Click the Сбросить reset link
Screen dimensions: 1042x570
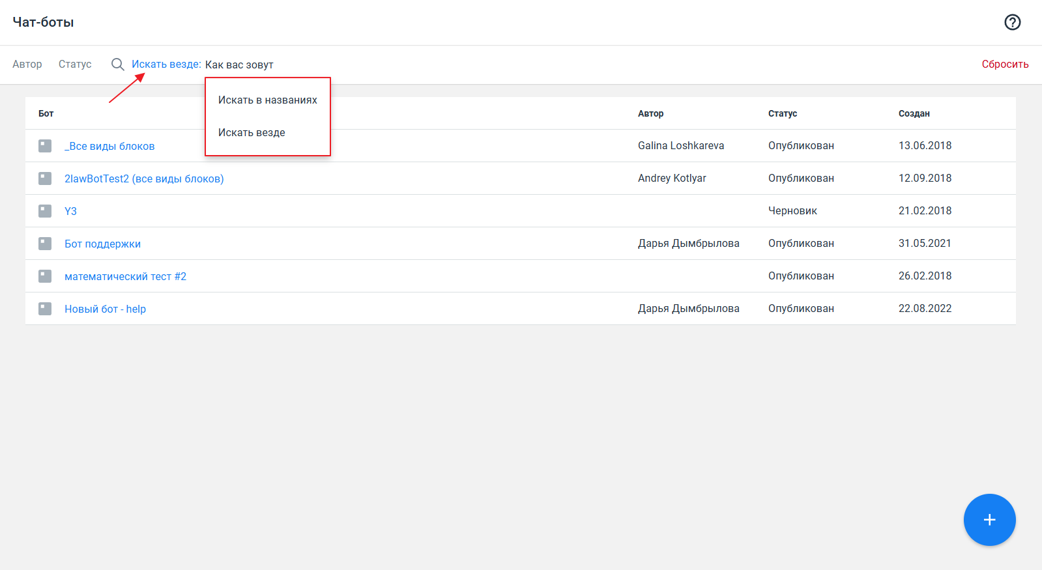1005,64
